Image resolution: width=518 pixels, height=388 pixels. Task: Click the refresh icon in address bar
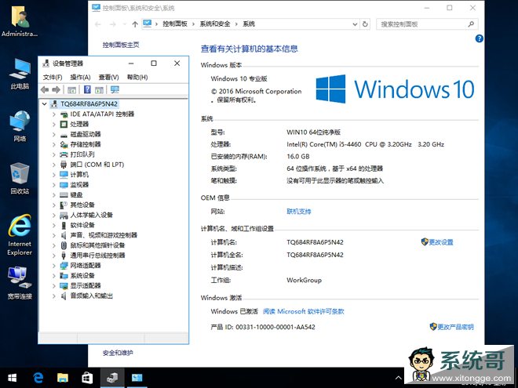(x=365, y=24)
